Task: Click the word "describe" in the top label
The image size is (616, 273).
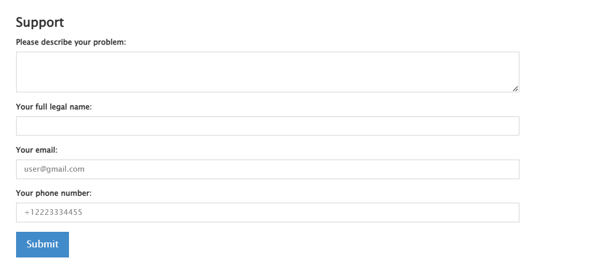Action: (56, 42)
